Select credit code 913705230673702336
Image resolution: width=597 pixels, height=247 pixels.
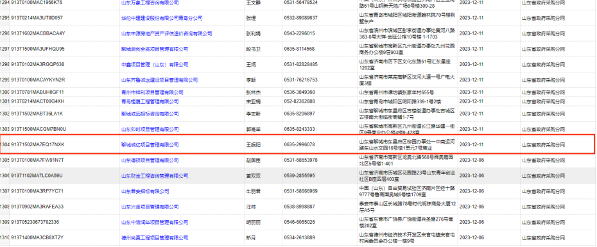[35, 222]
